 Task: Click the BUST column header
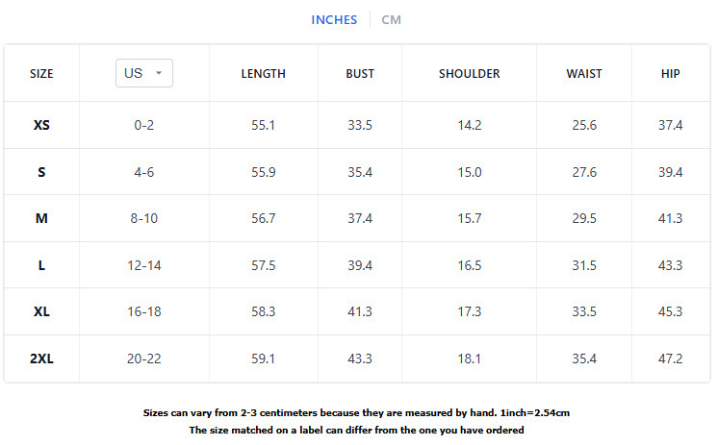point(360,74)
